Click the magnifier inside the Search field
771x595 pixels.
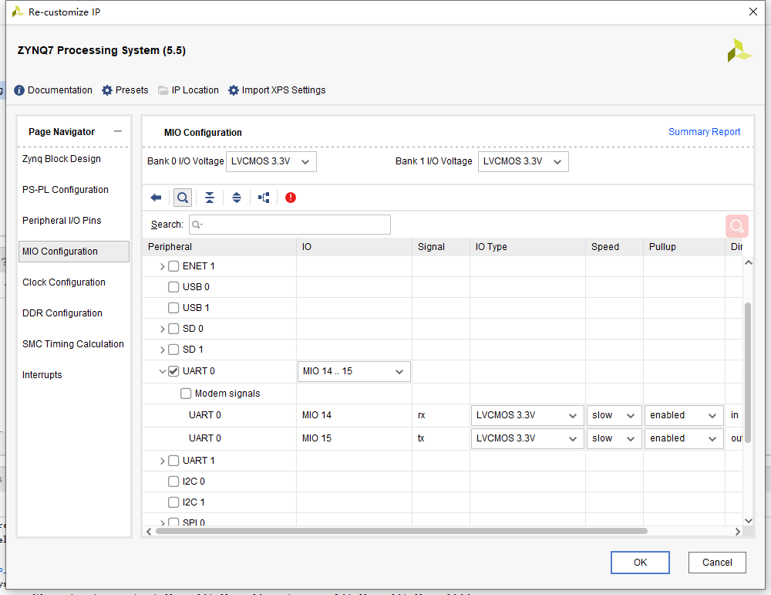click(x=197, y=225)
